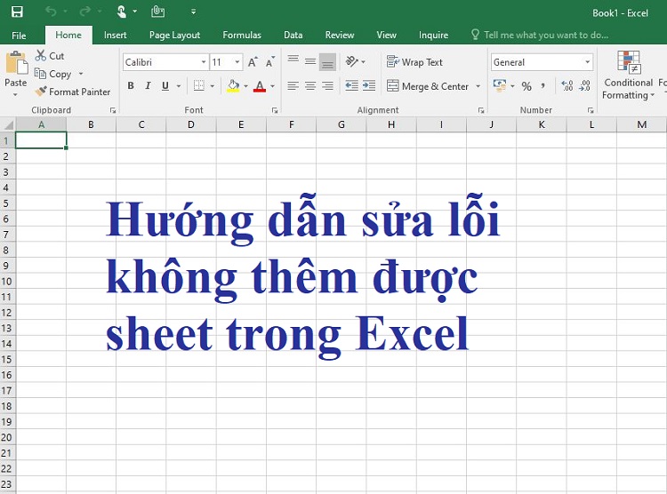
Task: Increase decimal places
Action: pos(567,86)
